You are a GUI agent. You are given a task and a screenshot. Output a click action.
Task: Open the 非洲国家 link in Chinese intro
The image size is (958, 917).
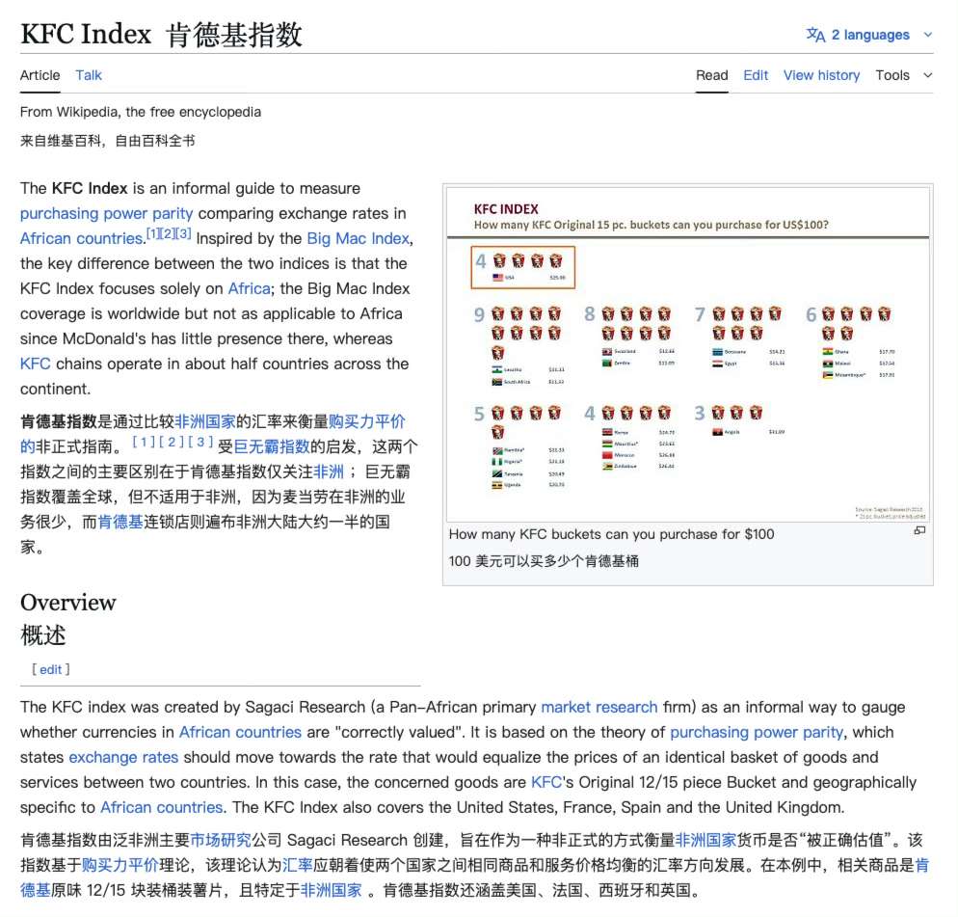click(205, 421)
